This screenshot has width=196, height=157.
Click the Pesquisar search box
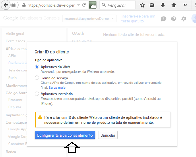117,5
